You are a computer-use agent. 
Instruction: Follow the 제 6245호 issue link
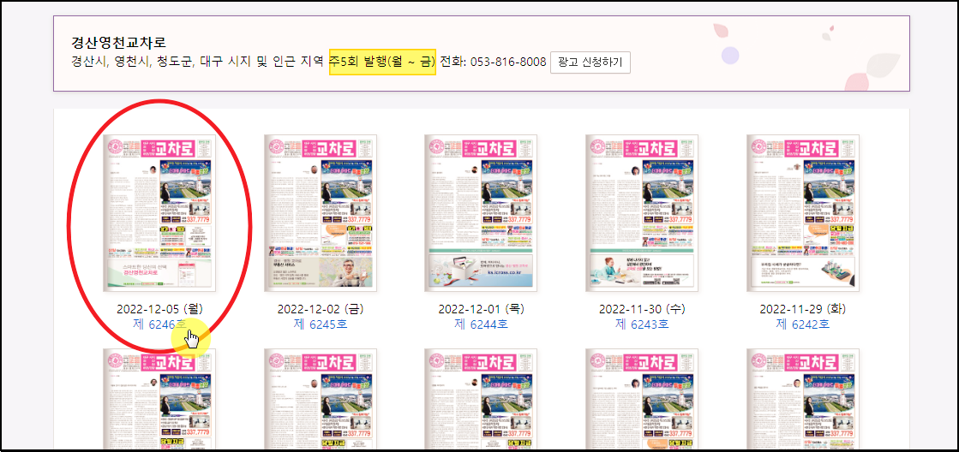tap(320, 324)
